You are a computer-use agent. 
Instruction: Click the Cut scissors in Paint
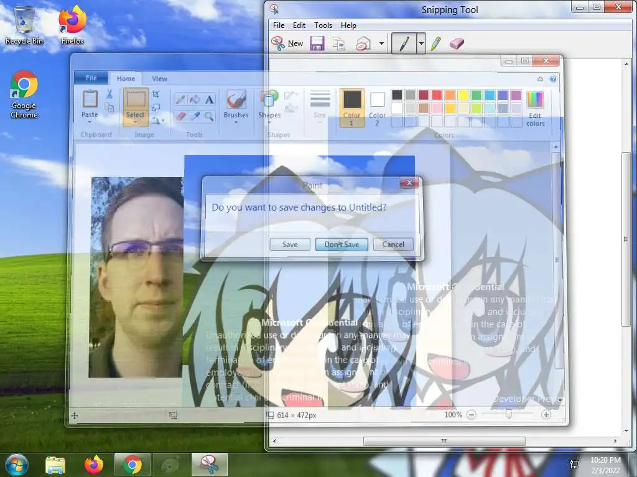(109, 94)
